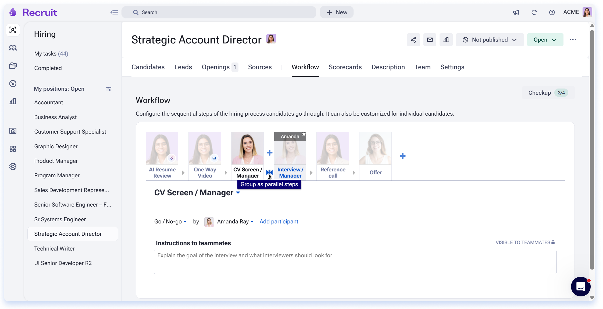The height and width of the screenshot is (309, 603).
Task: Click the Add participant link
Action: click(279, 222)
